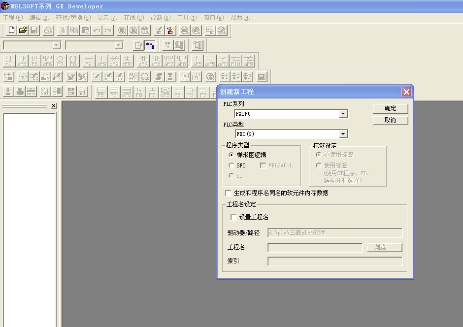Close the left project panel
Viewport: 463px width, 327px height.
(54, 106)
